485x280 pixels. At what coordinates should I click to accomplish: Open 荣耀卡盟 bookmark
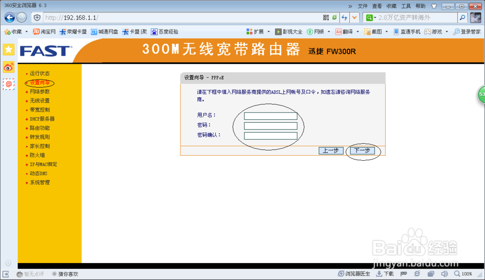pyautogui.click(x=73, y=32)
